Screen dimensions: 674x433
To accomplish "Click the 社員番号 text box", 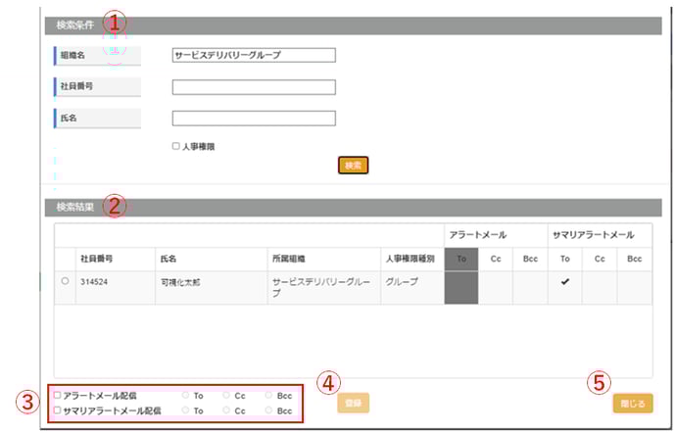I will 254,87.
